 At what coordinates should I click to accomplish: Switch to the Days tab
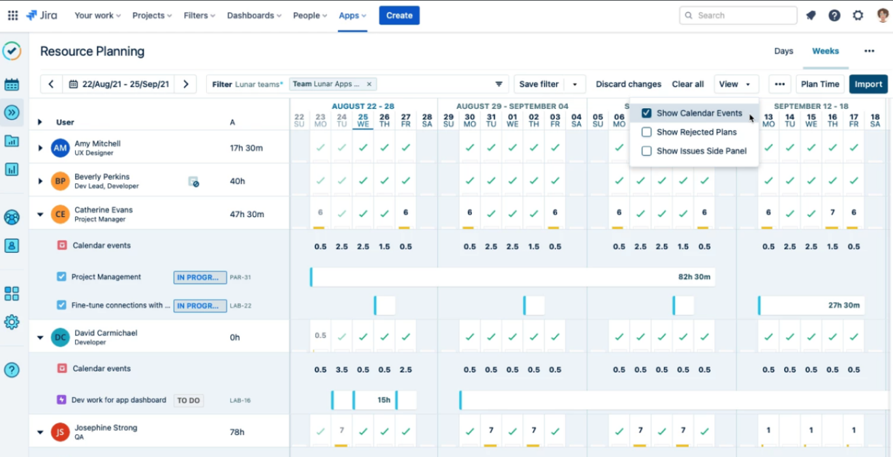[x=783, y=51]
